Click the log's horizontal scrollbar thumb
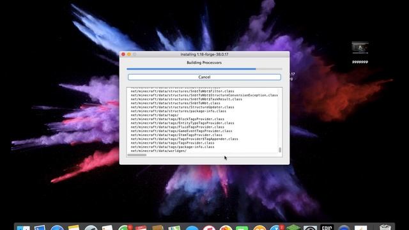409x230 pixels. tap(137, 155)
